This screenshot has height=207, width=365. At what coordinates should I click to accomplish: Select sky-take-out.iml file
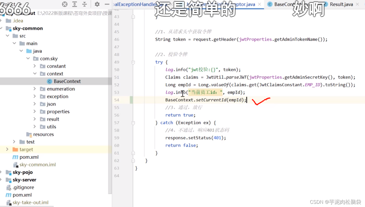[30, 202]
